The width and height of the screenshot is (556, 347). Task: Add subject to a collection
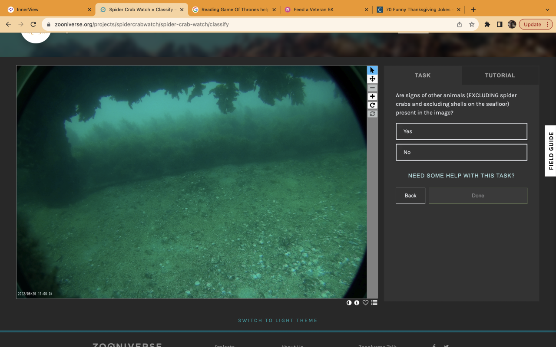374,303
